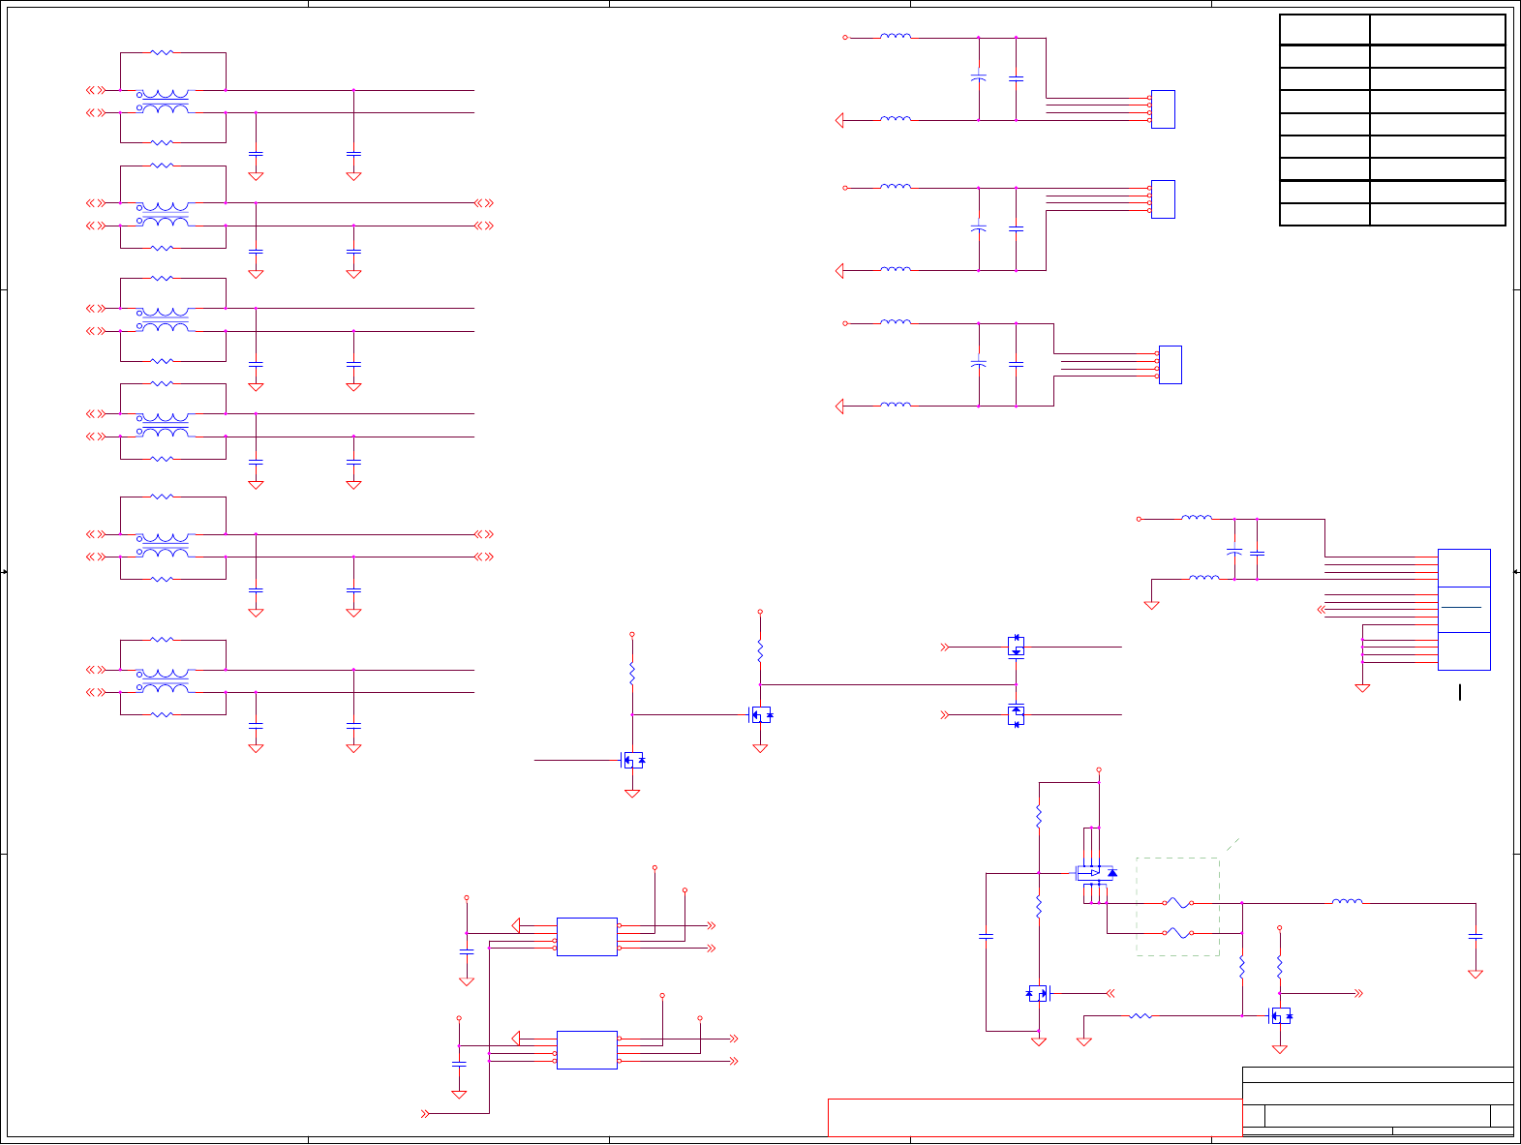Pick the topmost common-mode choke in the left column
Image resolution: width=1521 pixels, height=1145 pixels.
point(165,102)
